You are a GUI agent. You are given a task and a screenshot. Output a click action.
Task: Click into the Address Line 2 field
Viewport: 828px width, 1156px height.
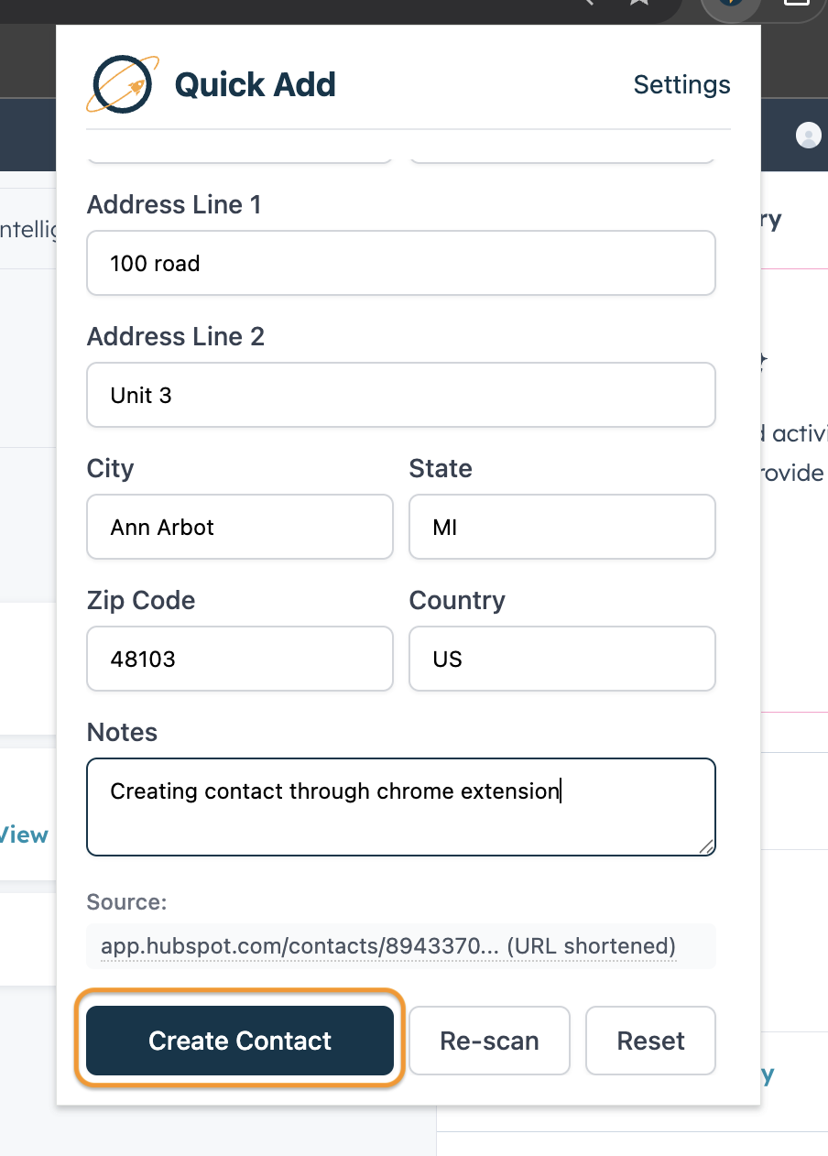(x=400, y=396)
